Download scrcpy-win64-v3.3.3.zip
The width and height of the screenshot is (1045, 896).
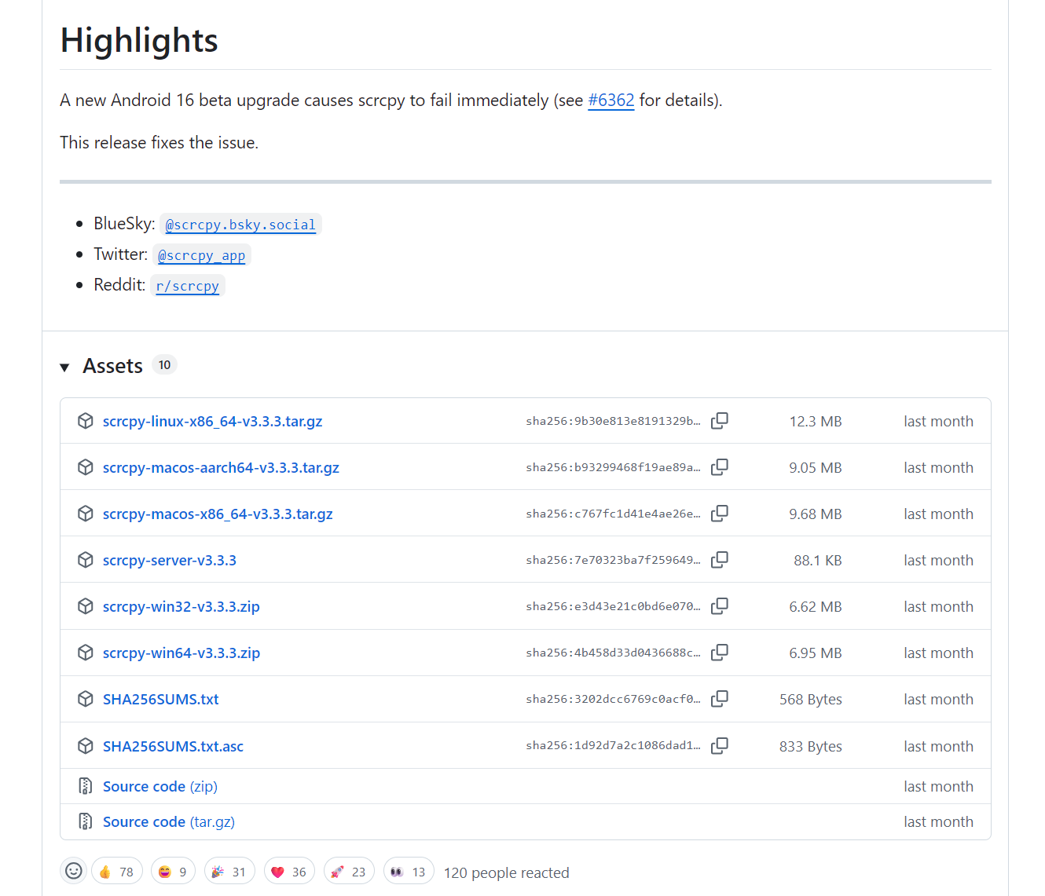point(181,653)
